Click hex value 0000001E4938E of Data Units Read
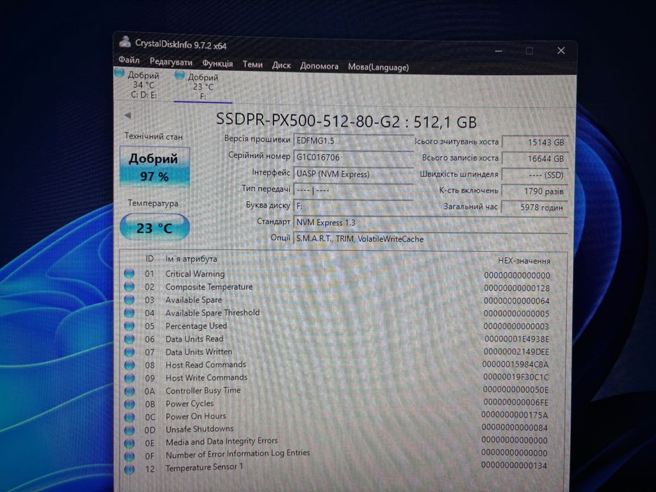This screenshot has height=492, width=656. pyautogui.click(x=517, y=339)
